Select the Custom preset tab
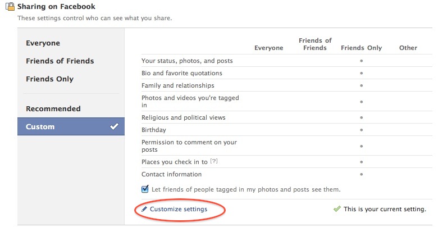The width and height of the screenshot is (438, 227). coord(71,126)
